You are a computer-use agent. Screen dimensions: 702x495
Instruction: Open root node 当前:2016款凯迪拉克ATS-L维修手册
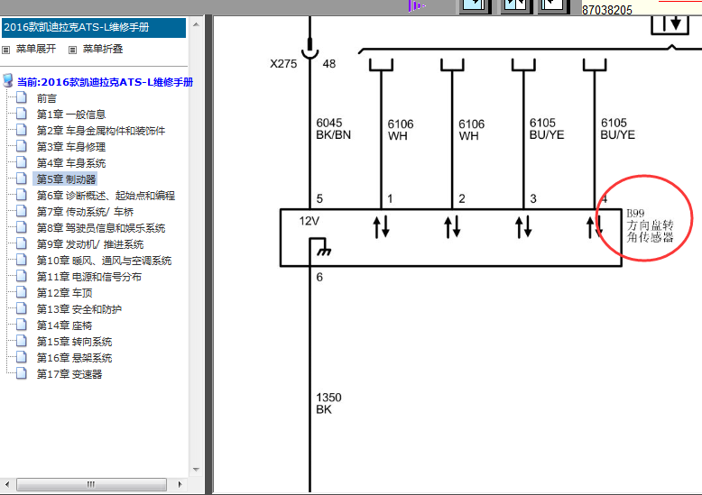click(x=105, y=82)
